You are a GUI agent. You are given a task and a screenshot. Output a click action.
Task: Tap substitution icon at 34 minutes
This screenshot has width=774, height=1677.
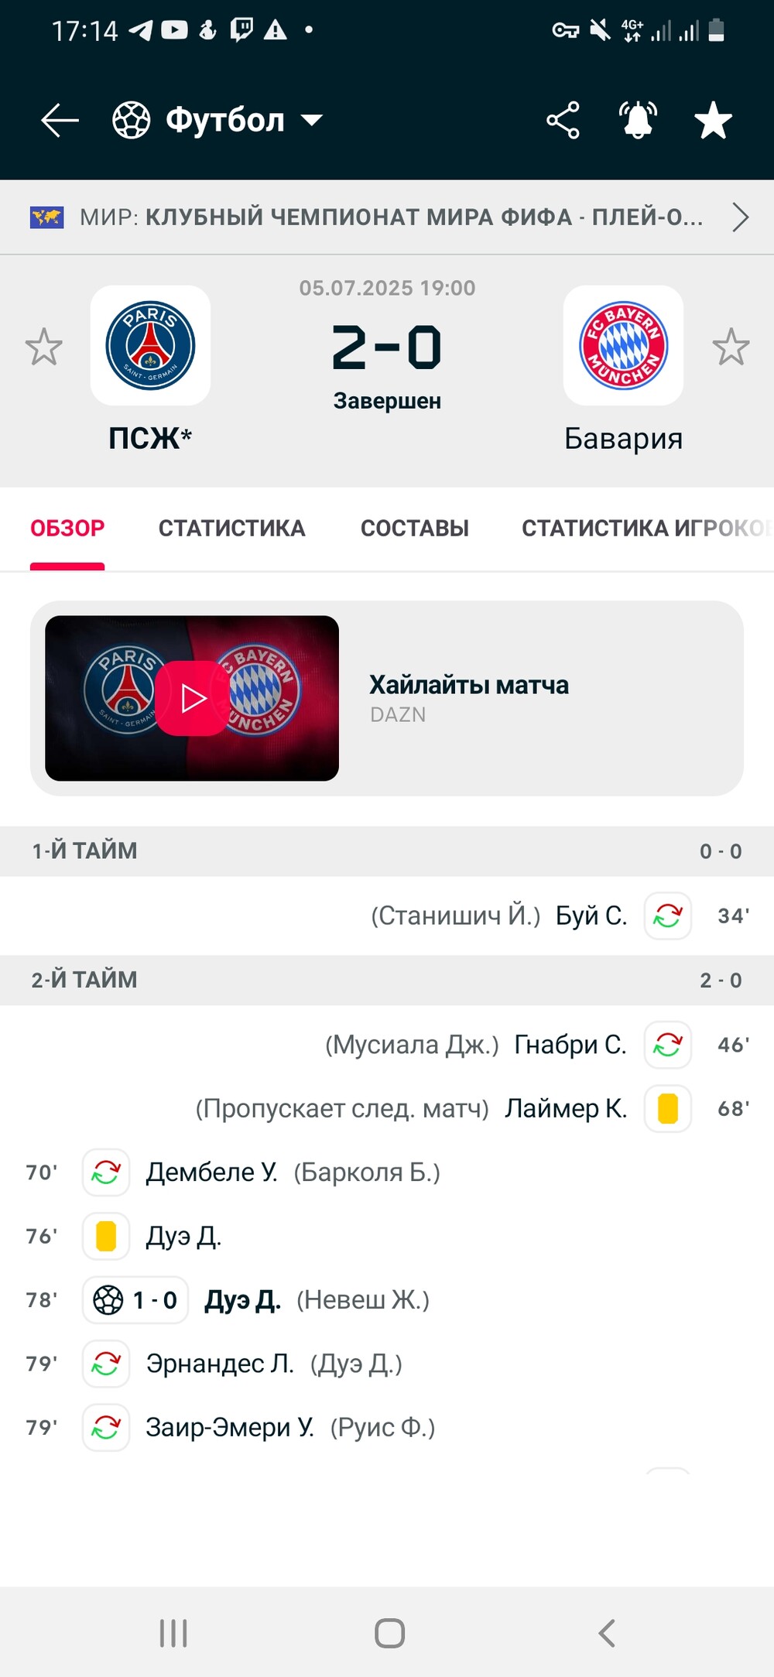667,916
